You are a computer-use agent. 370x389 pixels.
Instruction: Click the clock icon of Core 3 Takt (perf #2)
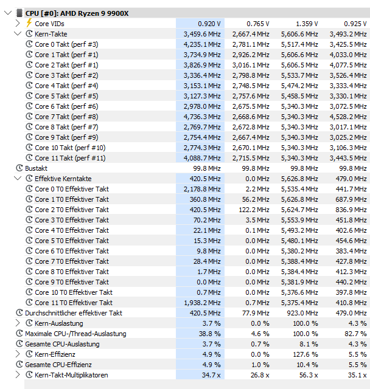coord(29,75)
